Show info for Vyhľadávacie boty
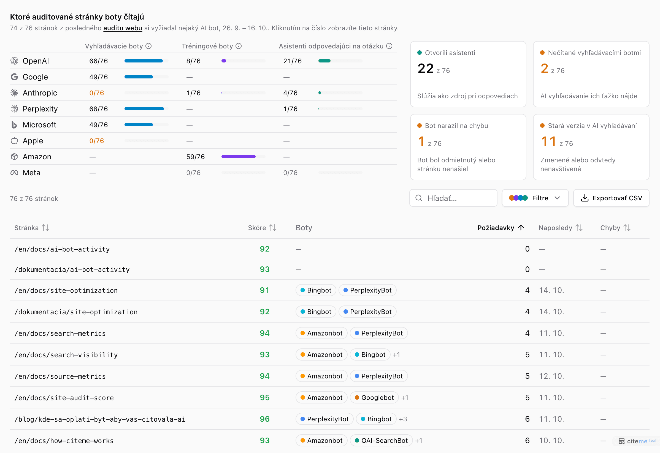 click(x=148, y=46)
